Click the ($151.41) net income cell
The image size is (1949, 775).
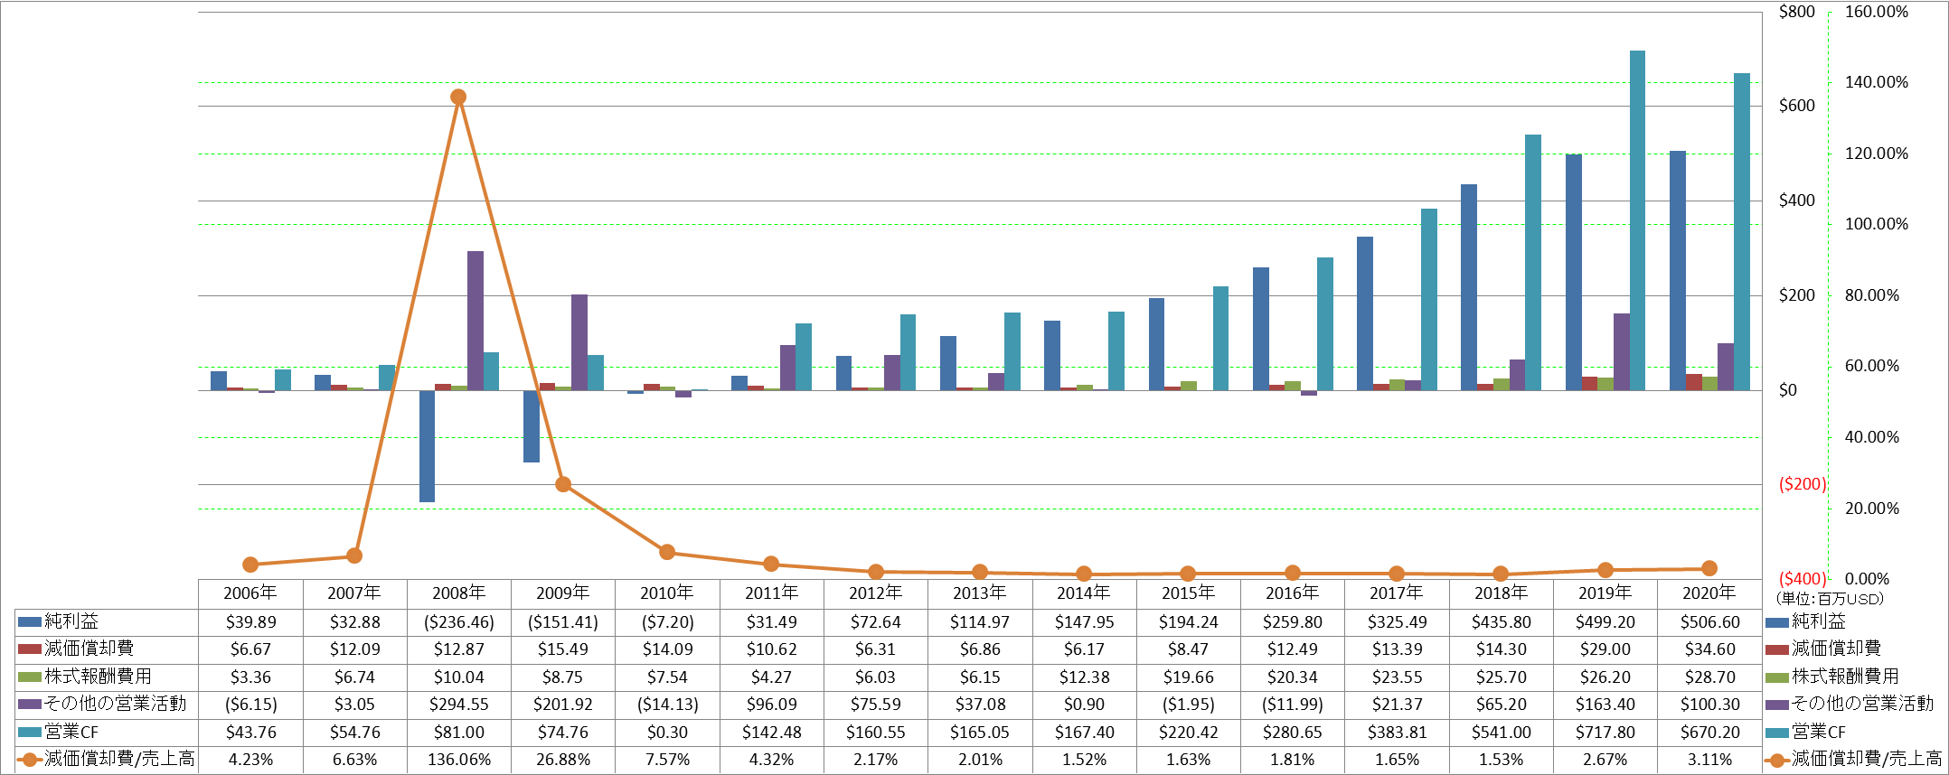point(563,622)
